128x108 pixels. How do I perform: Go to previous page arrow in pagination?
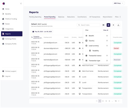(x=97, y=101)
